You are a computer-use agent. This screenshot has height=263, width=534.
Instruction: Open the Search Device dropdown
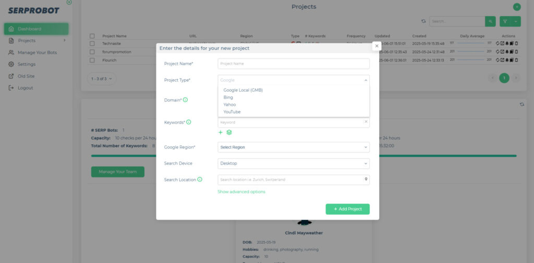pyautogui.click(x=293, y=164)
